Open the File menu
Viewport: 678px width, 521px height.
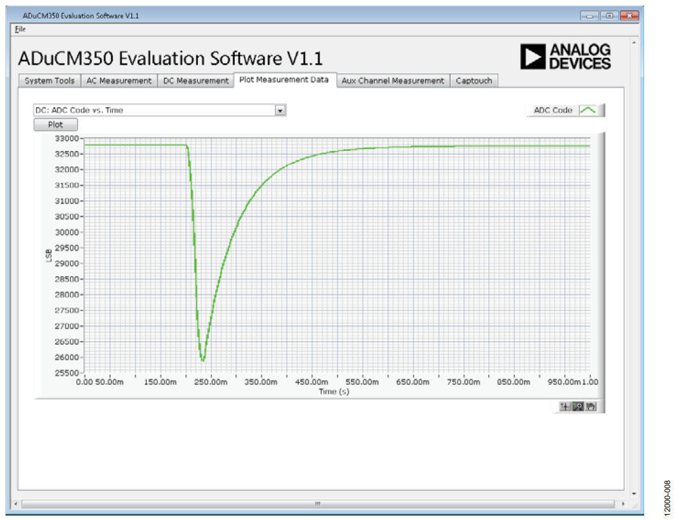pyautogui.click(x=20, y=29)
